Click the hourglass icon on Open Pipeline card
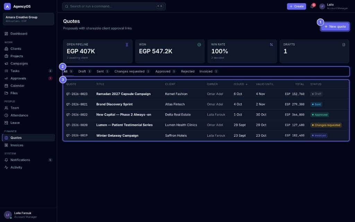This screenshot has width=355, height=222. (127, 45)
